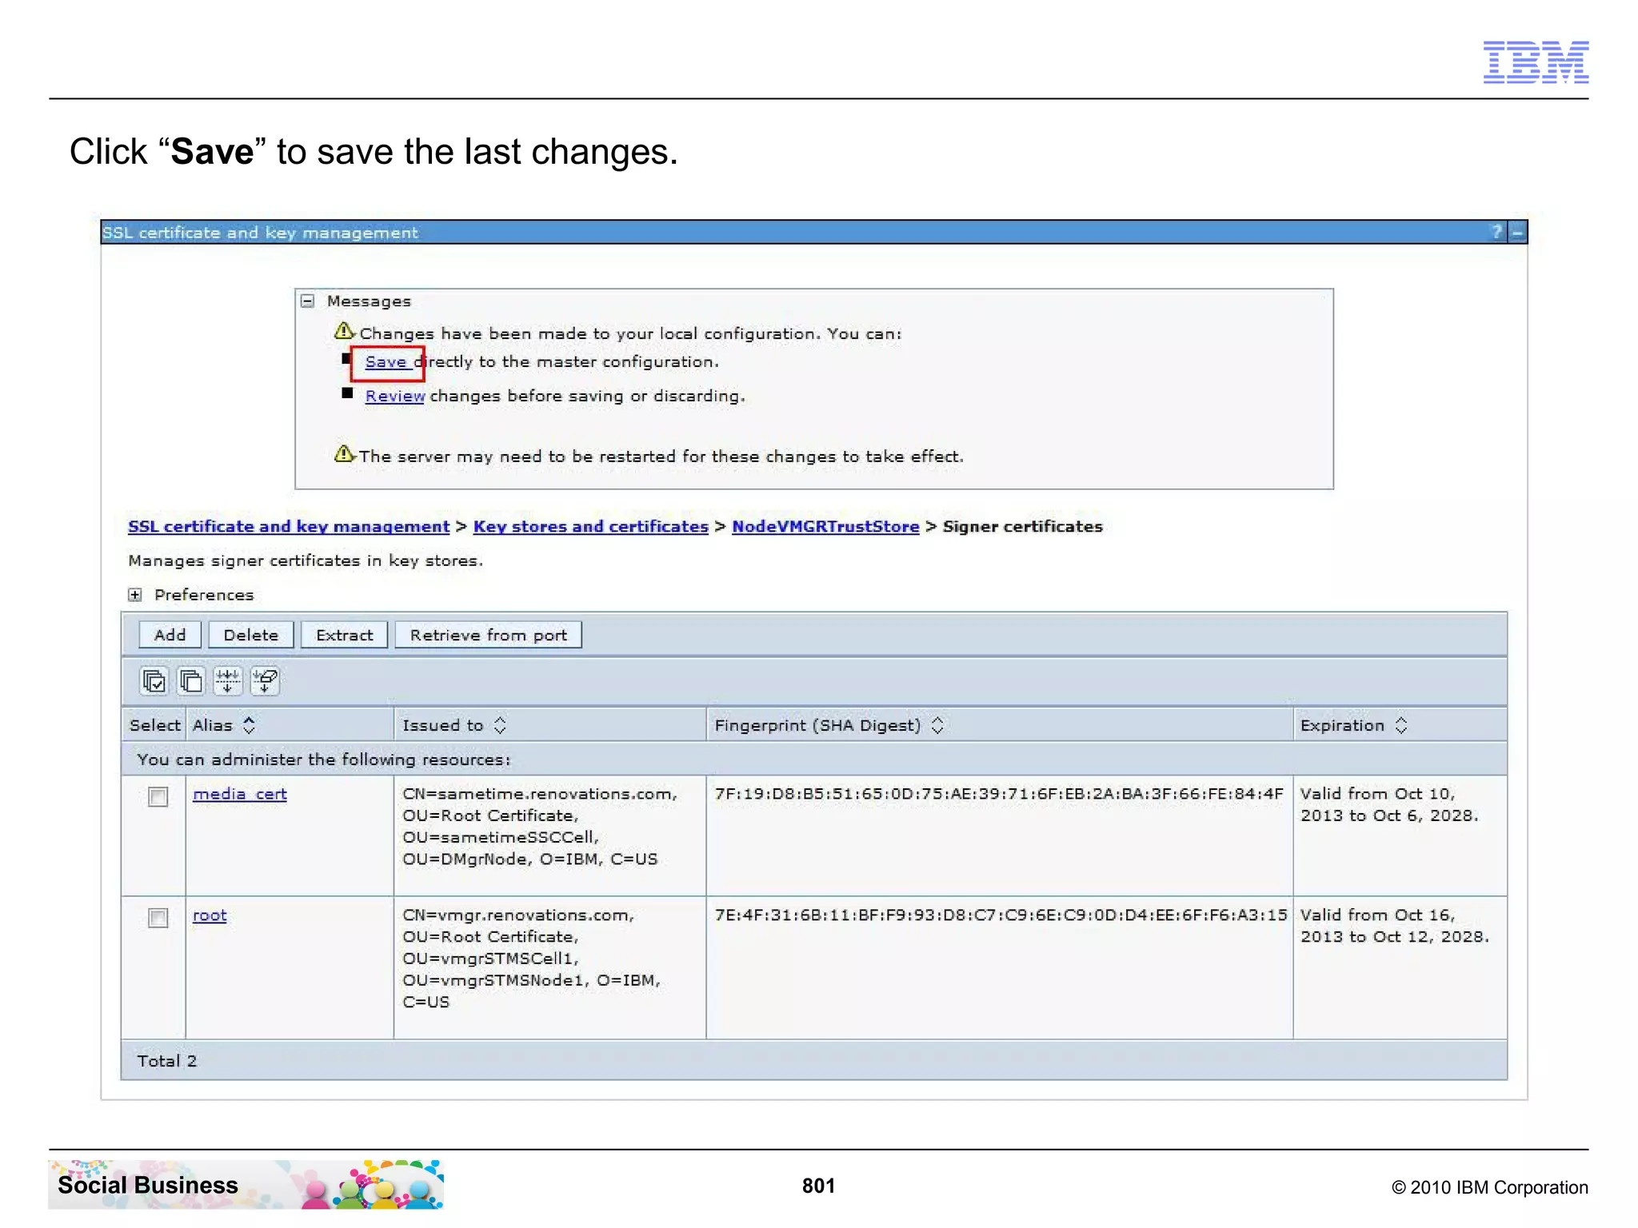Open NodeVMGRTrustStore breadcrumb link
The height and width of the screenshot is (1228, 1638).
coord(825,527)
